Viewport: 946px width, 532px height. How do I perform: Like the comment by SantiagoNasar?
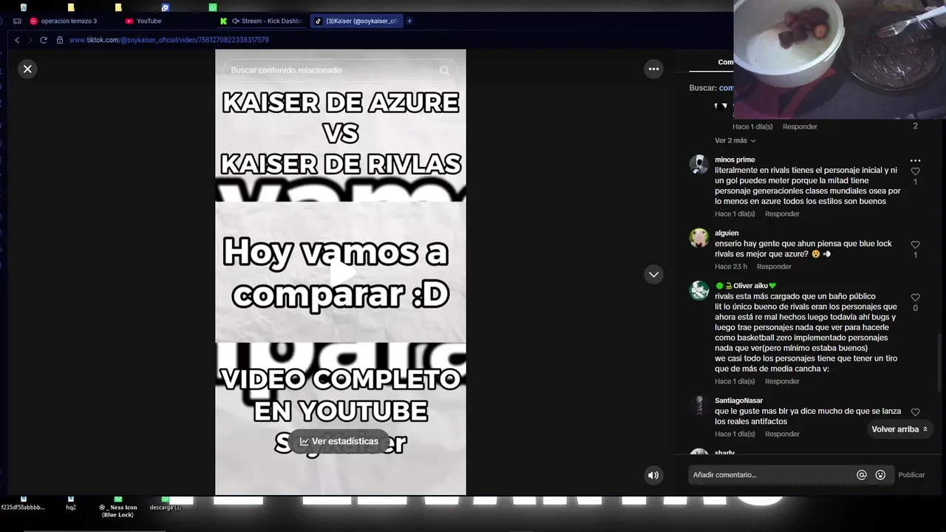[915, 412]
